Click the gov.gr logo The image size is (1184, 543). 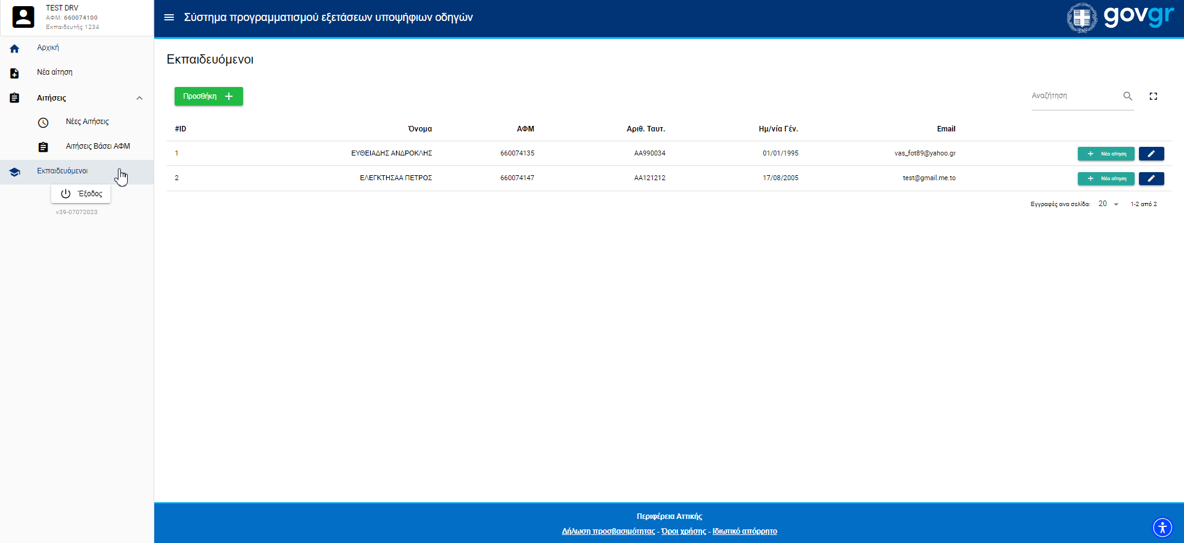(x=1120, y=17)
